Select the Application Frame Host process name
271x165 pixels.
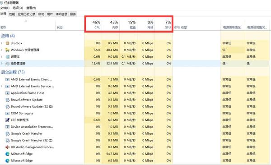pyautogui.click(x=27, y=93)
